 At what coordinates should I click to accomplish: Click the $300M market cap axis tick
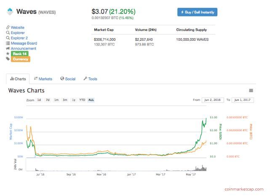(x=19, y=117)
